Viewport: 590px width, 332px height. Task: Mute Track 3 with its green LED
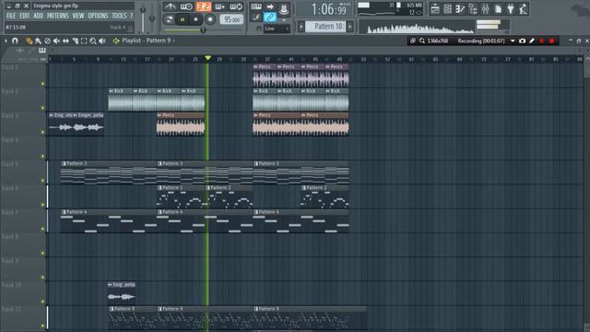click(42, 132)
